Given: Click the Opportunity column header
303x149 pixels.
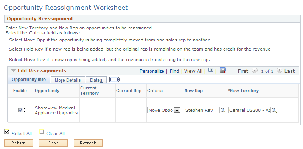Looking at the screenshot, I should point(47,91).
